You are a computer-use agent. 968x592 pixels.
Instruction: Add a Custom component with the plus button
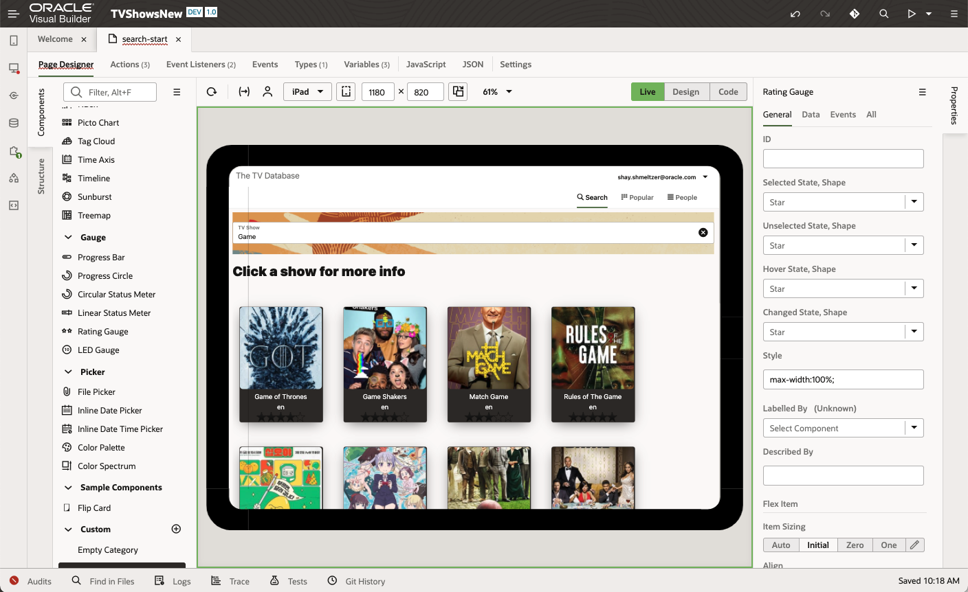[x=176, y=529]
